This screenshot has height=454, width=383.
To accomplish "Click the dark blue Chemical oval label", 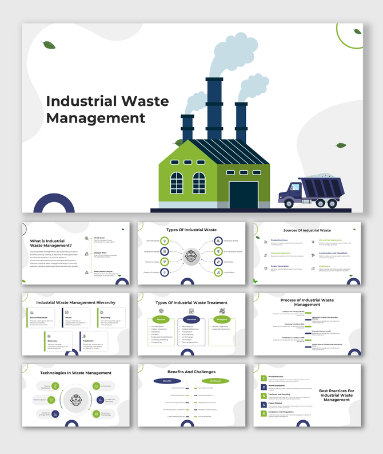I will pos(191,319).
